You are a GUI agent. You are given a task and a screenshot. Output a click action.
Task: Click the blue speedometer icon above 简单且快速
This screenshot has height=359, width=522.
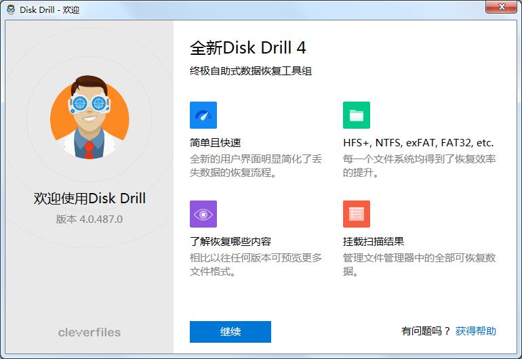coord(203,115)
